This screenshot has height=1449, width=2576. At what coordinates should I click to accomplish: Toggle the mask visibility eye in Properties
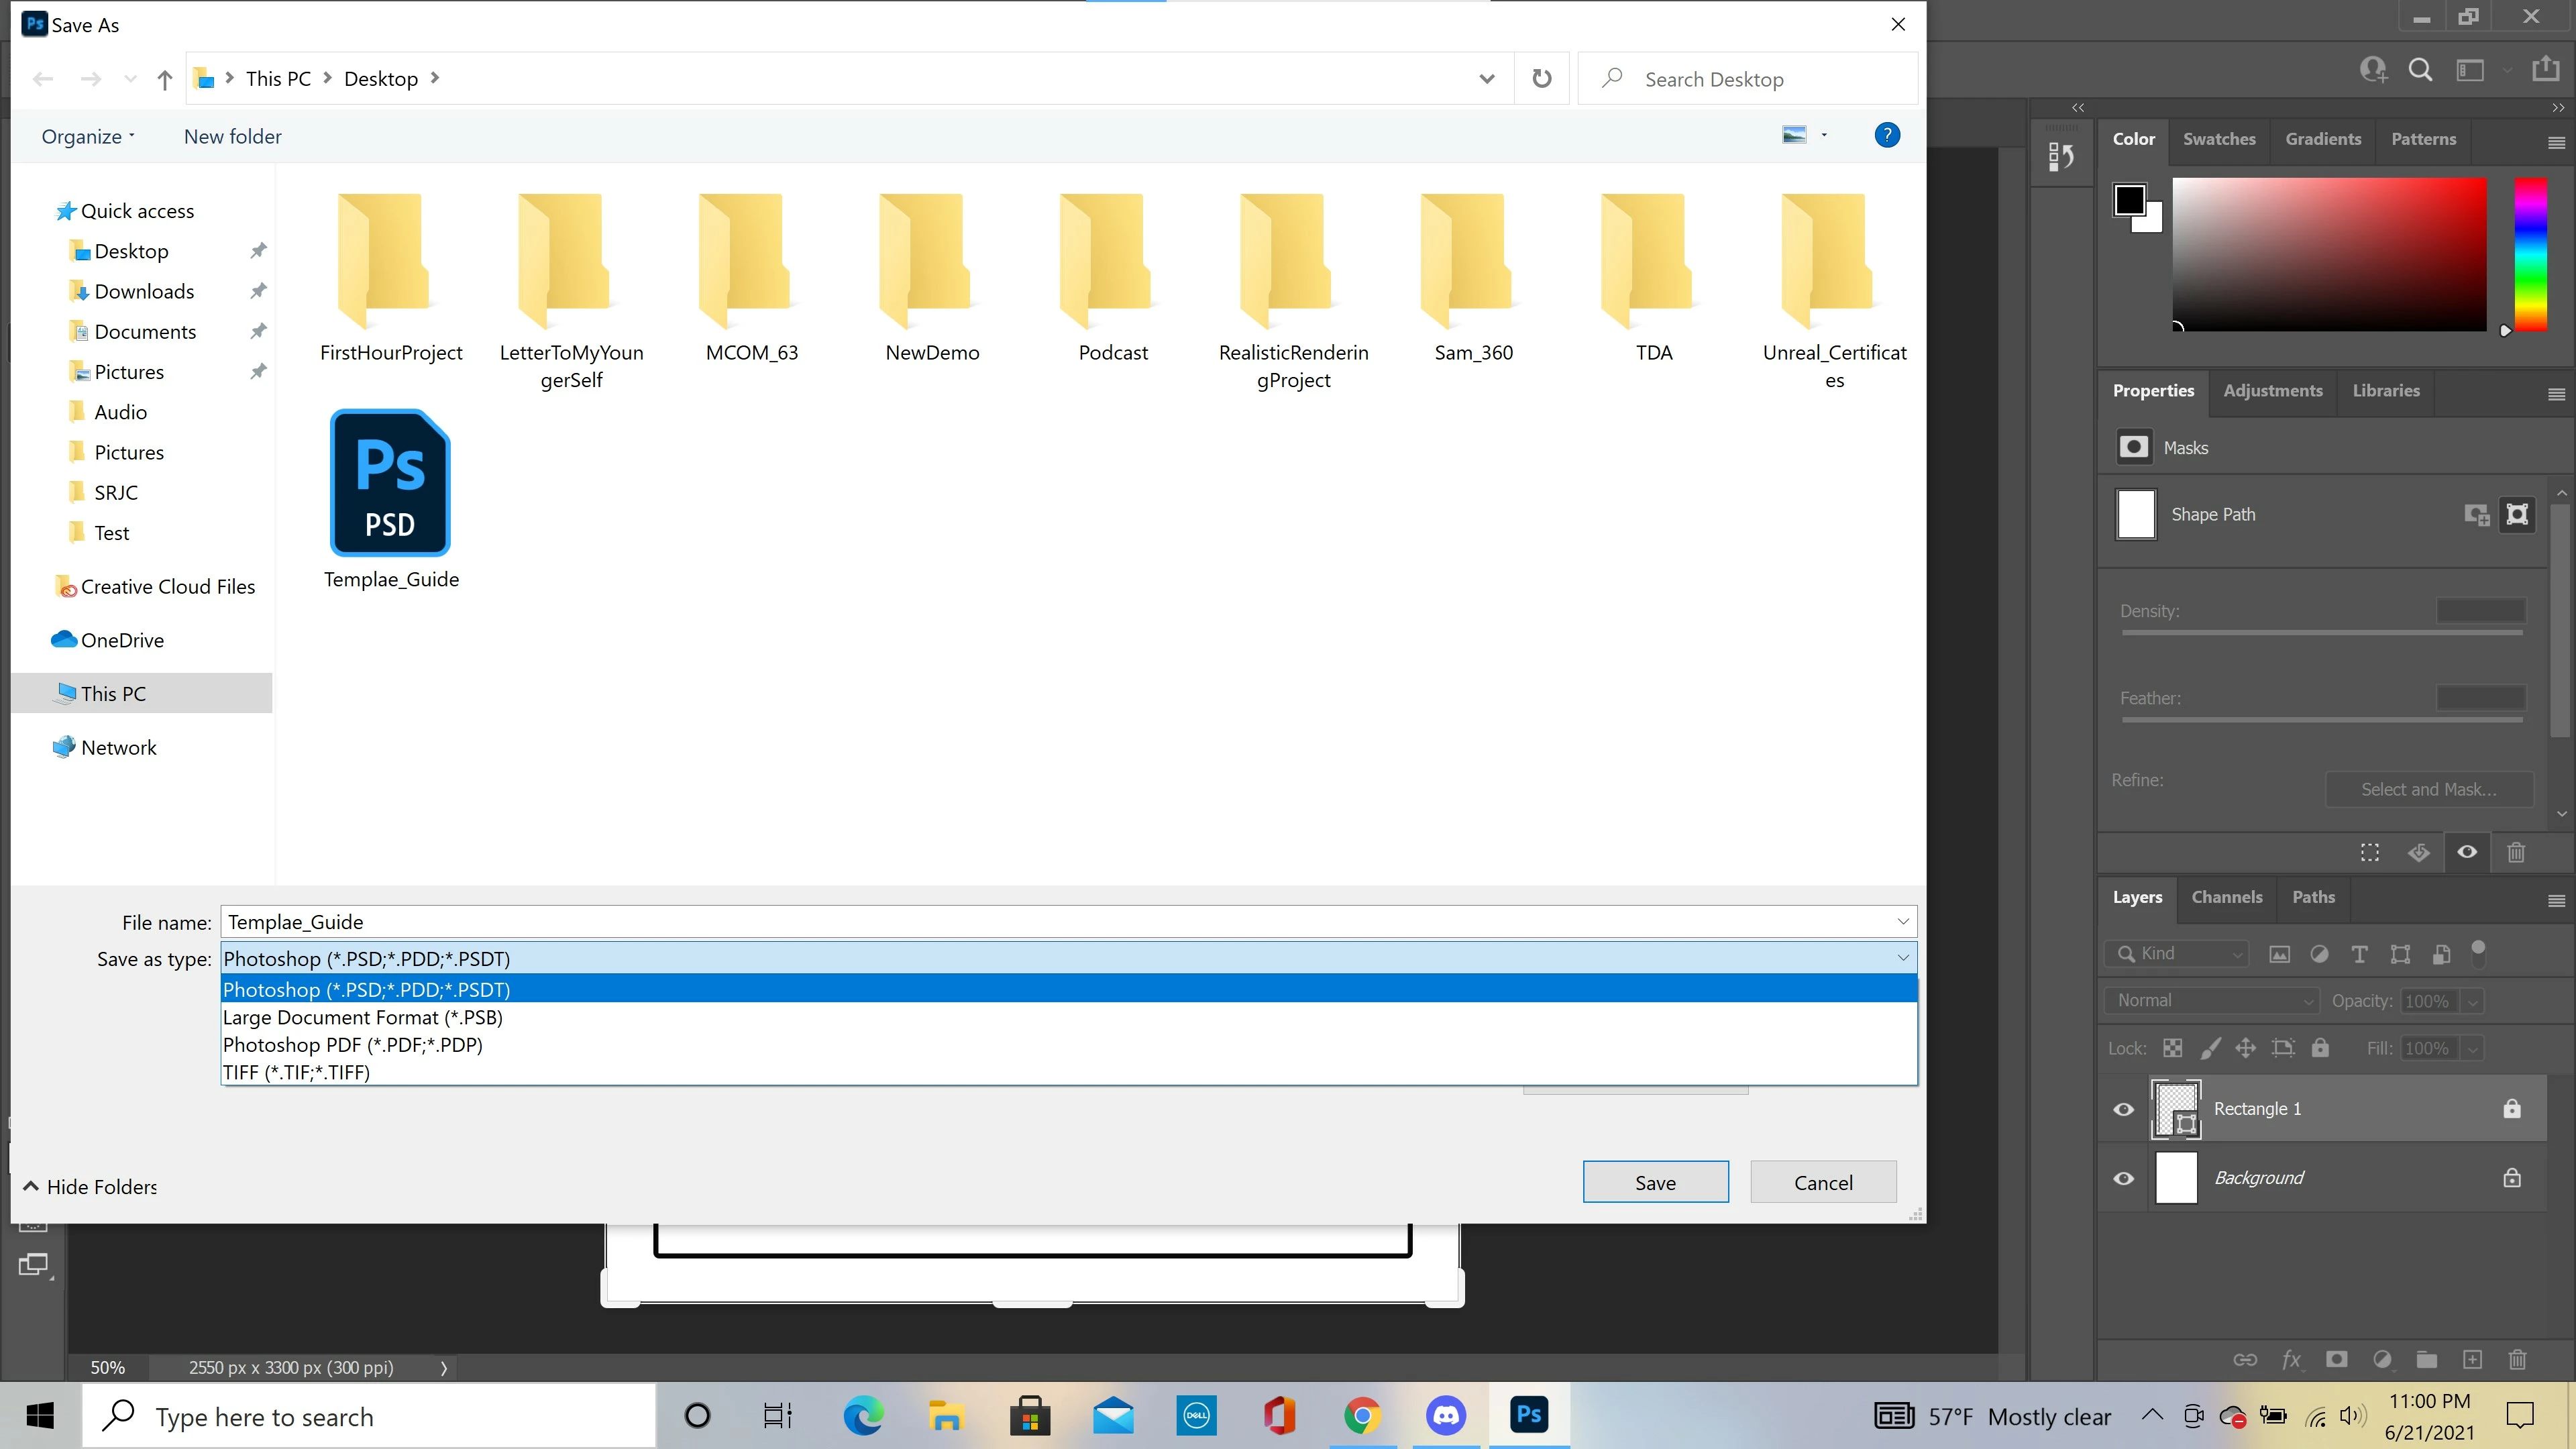2467,852
